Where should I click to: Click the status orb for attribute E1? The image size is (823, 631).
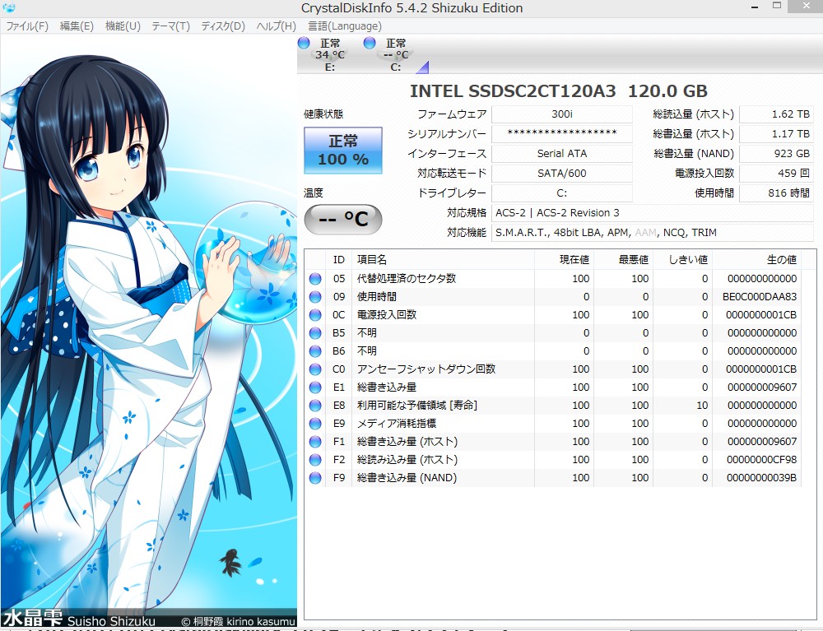[x=315, y=387]
